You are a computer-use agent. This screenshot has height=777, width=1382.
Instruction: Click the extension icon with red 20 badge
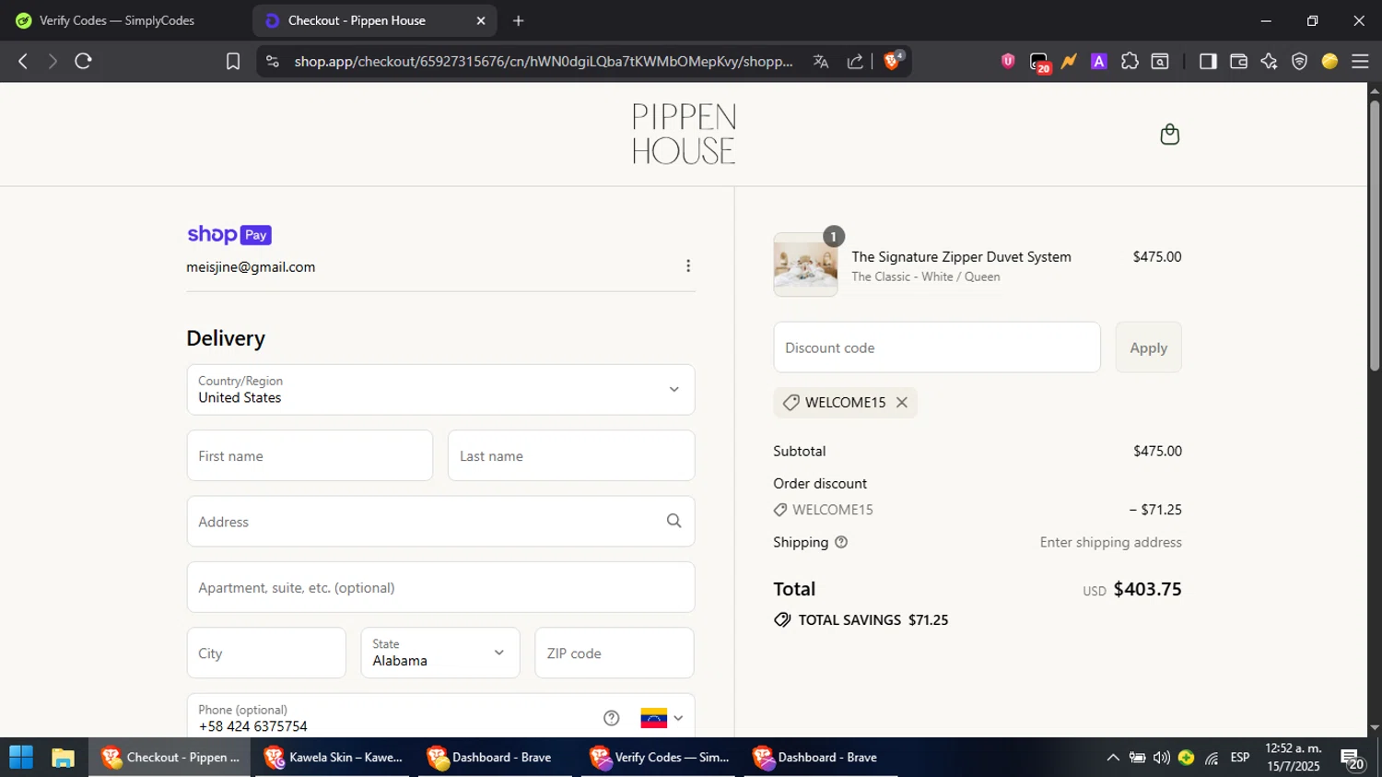click(1039, 63)
